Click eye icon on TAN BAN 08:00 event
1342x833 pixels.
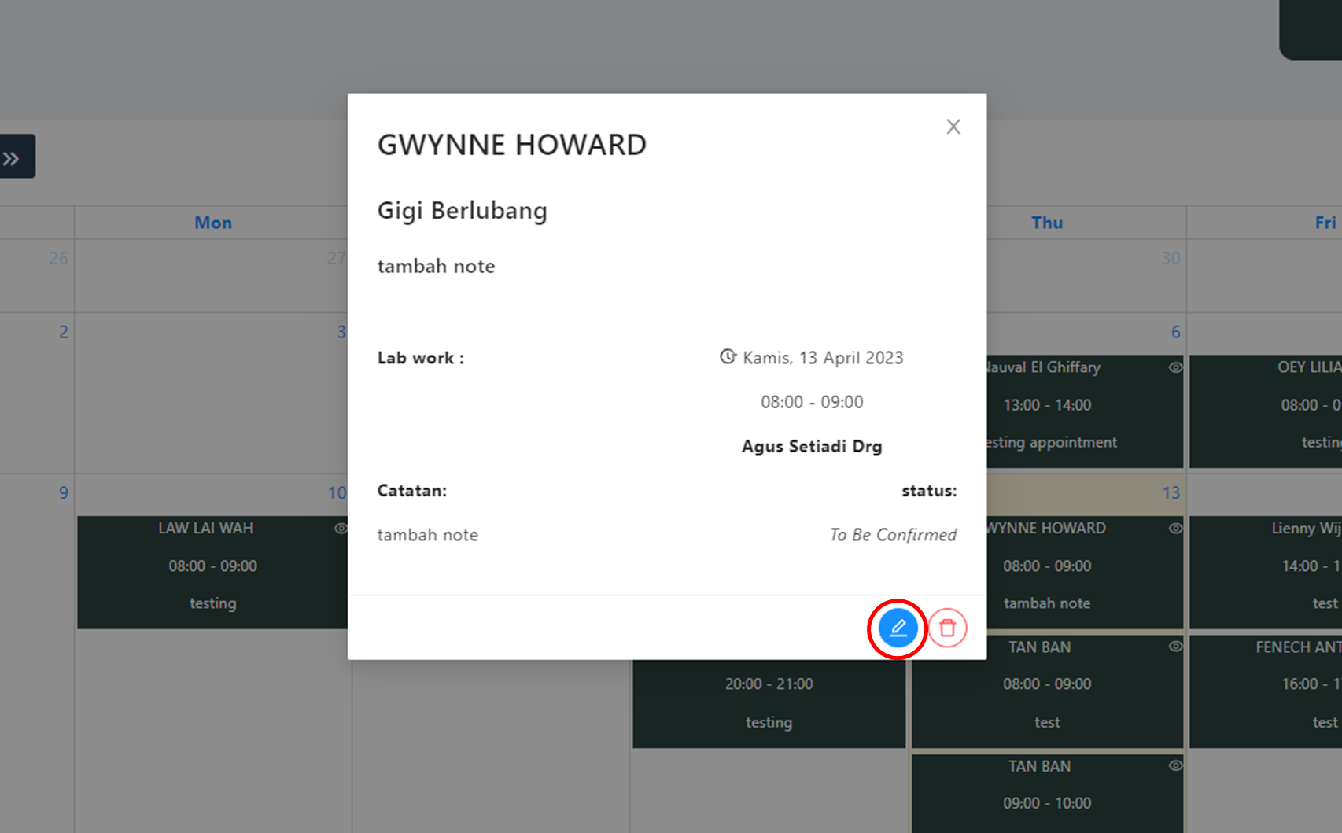click(x=1175, y=647)
